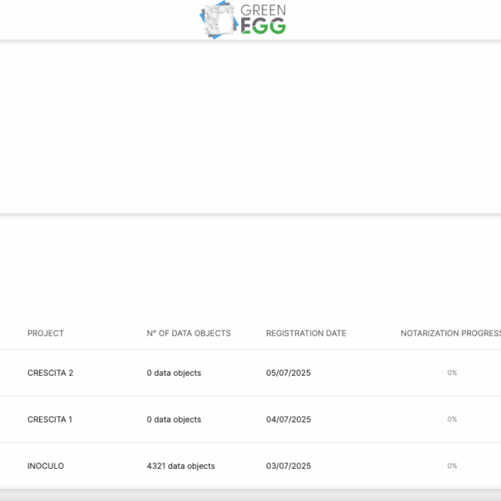The width and height of the screenshot is (501, 501).
Task: Sort by REGISTRATION DATE column header
Action: tap(305, 333)
